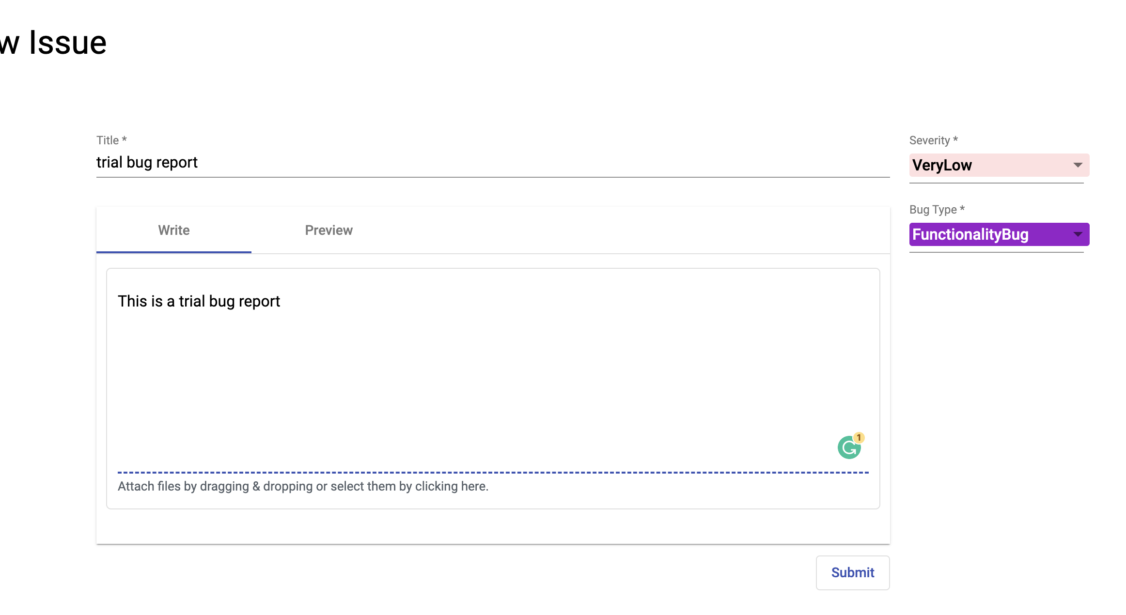Focus the Title input field
Screen dimensions: 1126x615
coord(493,162)
